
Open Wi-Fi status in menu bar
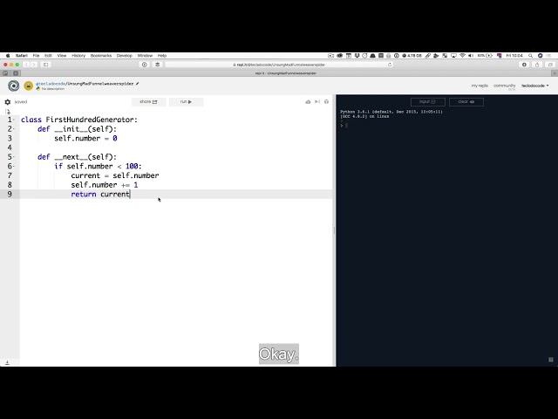pyautogui.click(x=462, y=56)
